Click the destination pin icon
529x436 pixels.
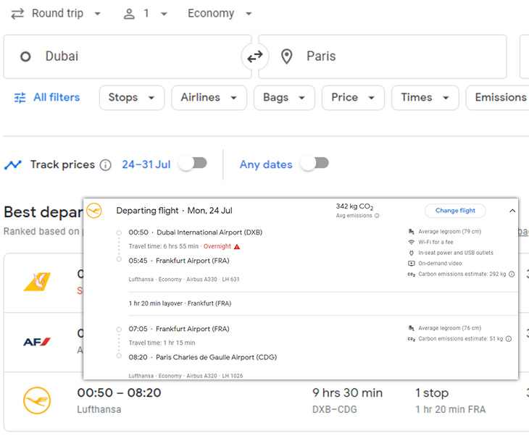pos(287,56)
